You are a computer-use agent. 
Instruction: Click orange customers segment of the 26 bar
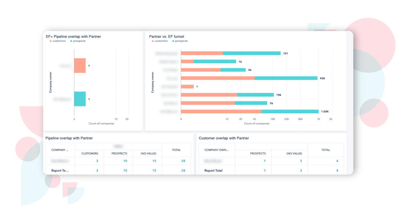201,70
